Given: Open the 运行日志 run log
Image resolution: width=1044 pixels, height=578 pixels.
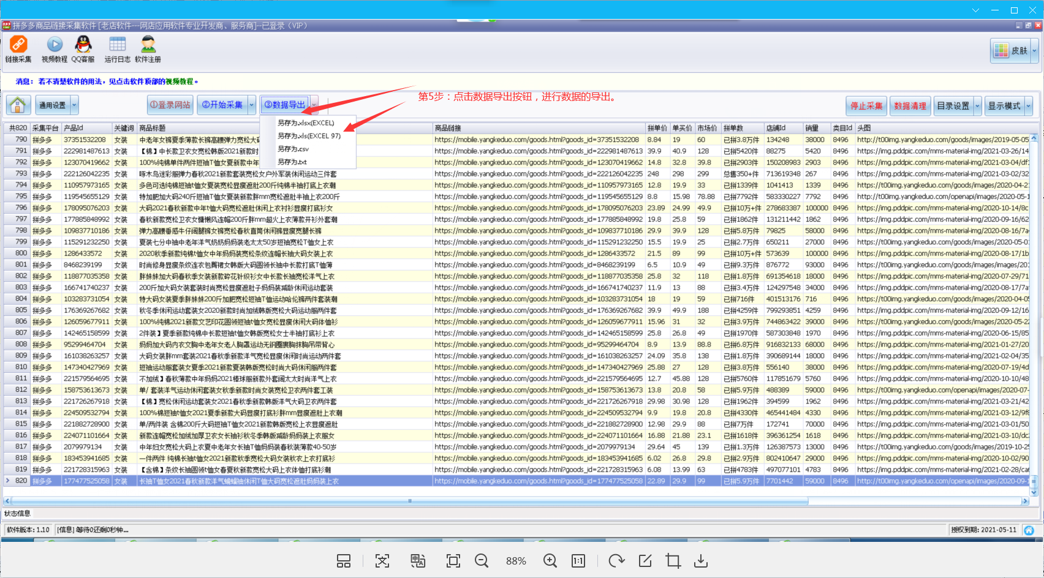Looking at the screenshot, I should 117,49.
